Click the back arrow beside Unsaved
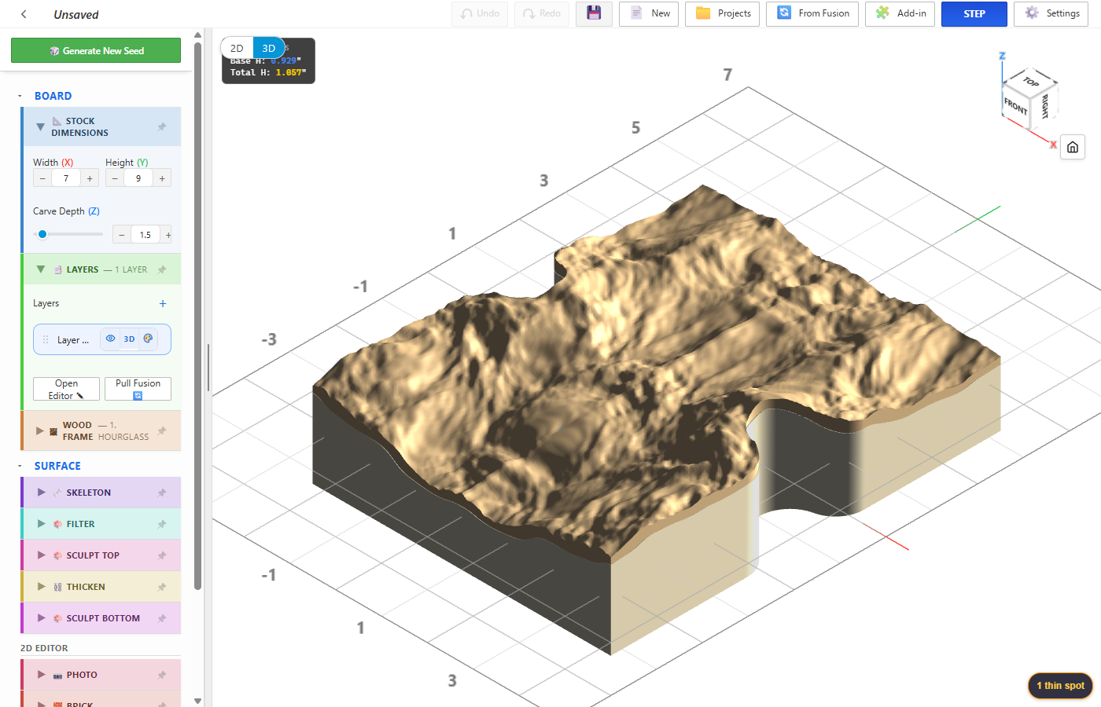The image size is (1101, 707). point(24,14)
